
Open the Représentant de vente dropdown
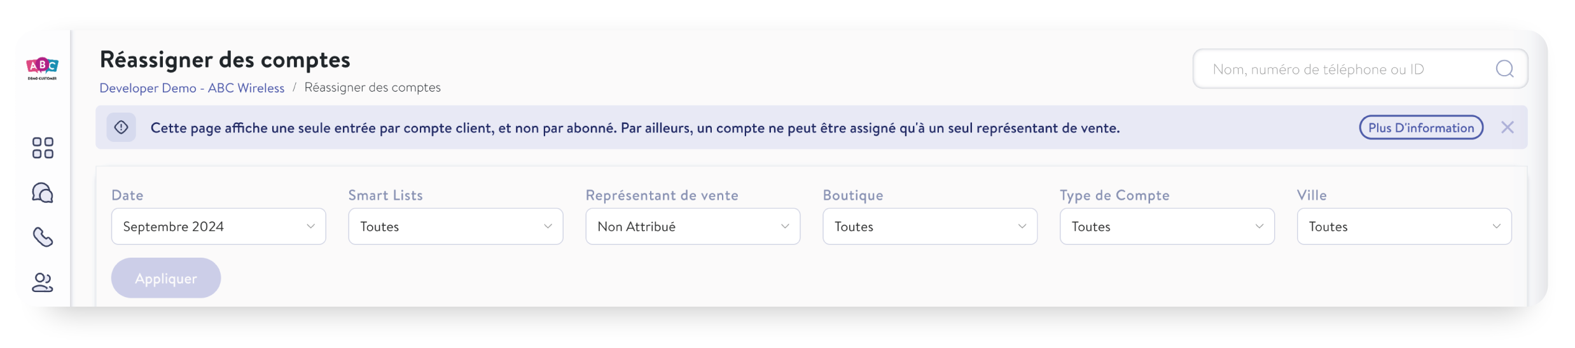click(693, 226)
